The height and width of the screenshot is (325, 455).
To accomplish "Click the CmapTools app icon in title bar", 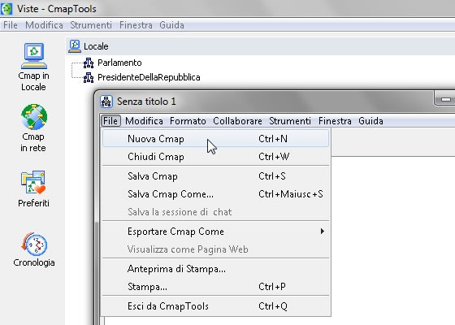I will (6, 9).
